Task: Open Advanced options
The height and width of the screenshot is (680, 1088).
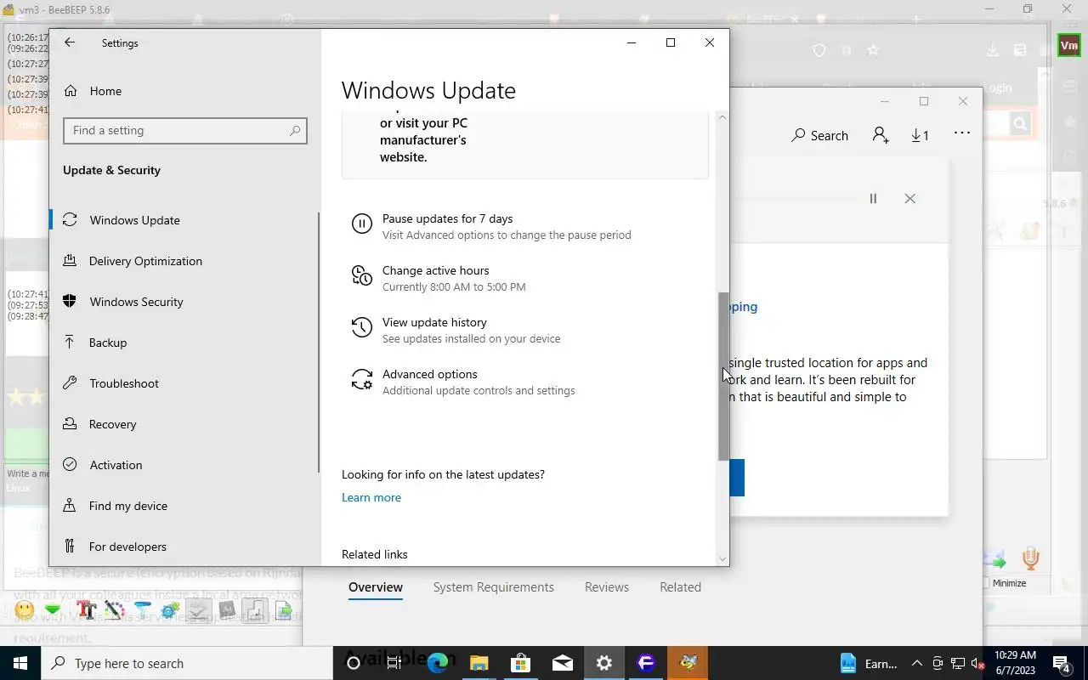Action: pyautogui.click(x=429, y=374)
